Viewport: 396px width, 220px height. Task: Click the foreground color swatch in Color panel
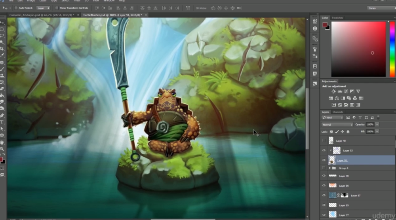click(325, 25)
